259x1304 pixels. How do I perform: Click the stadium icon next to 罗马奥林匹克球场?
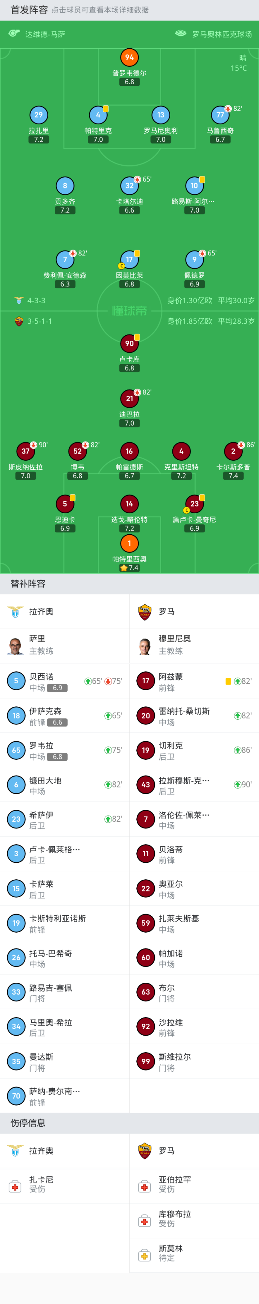pos(181,34)
